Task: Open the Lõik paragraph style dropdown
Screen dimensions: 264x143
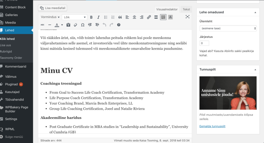Action: pos(75,17)
